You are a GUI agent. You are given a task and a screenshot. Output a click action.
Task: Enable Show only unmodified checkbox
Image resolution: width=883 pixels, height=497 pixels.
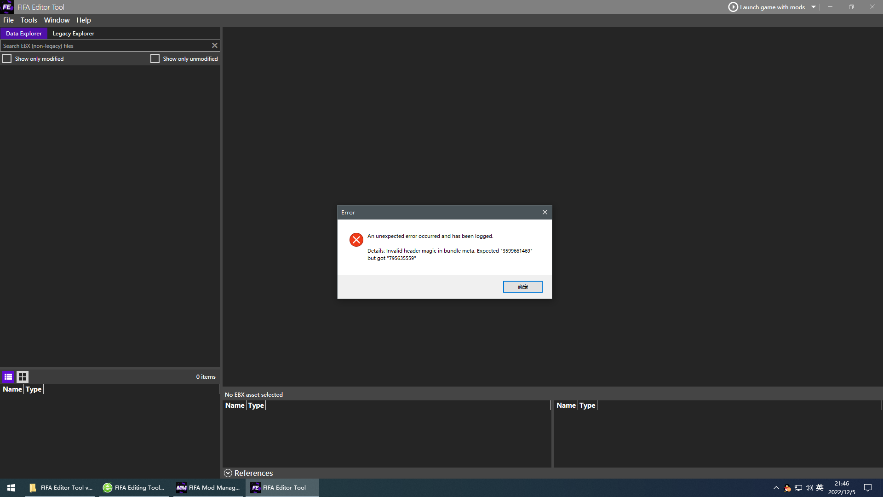pos(155,59)
